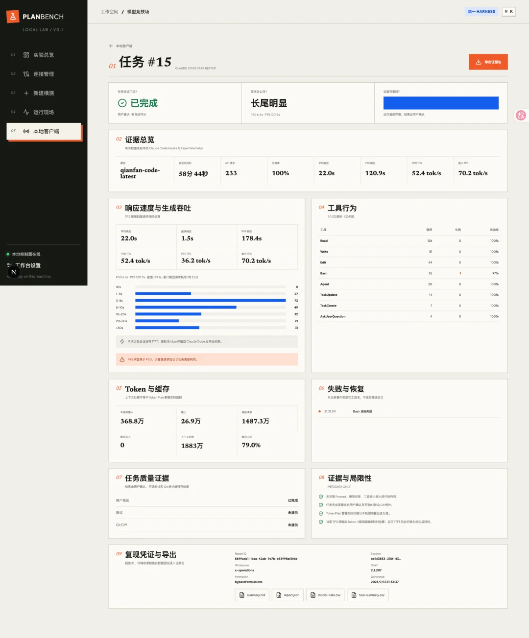Click the 导出证据包 export button
This screenshot has height=638, width=529.
tap(488, 62)
